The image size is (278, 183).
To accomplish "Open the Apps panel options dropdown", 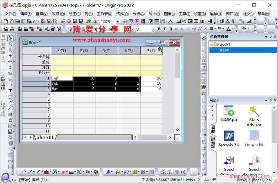I will [x=266, y=100].
